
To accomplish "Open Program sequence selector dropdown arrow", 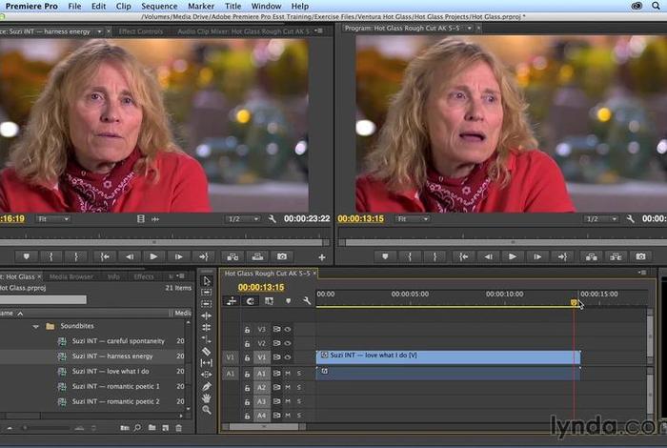I will pyautogui.click(x=469, y=28).
